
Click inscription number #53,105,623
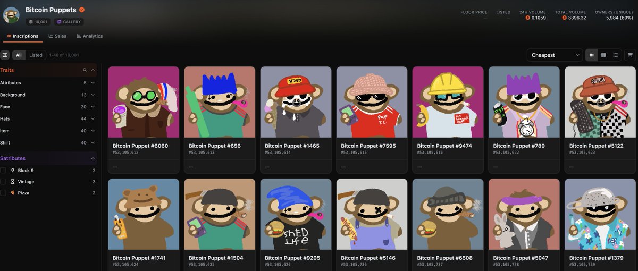point(582,153)
